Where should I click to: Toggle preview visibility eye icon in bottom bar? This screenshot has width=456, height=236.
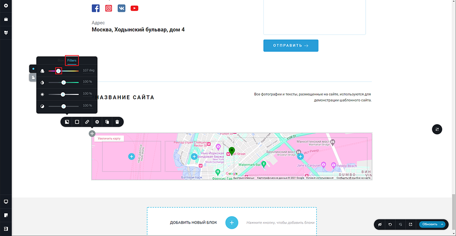(x=380, y=224)
